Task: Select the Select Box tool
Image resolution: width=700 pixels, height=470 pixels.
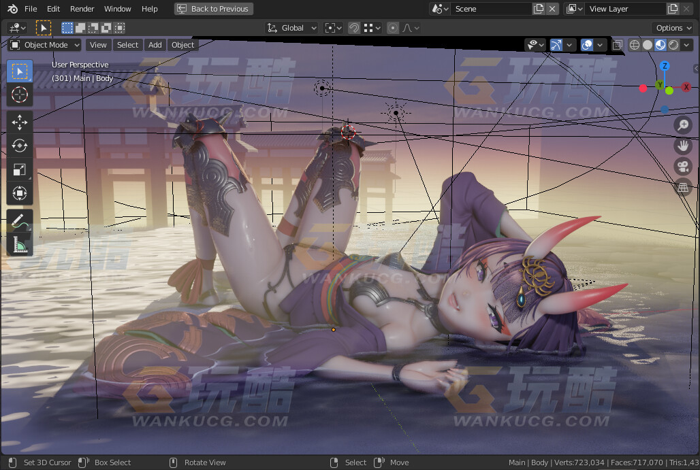Action: pyautogui.click(x=20, y=71)
